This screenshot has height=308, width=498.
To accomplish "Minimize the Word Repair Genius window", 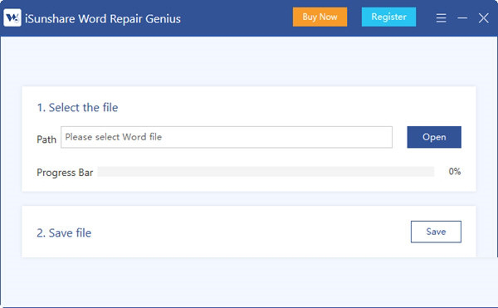I will tap(462, 18).
